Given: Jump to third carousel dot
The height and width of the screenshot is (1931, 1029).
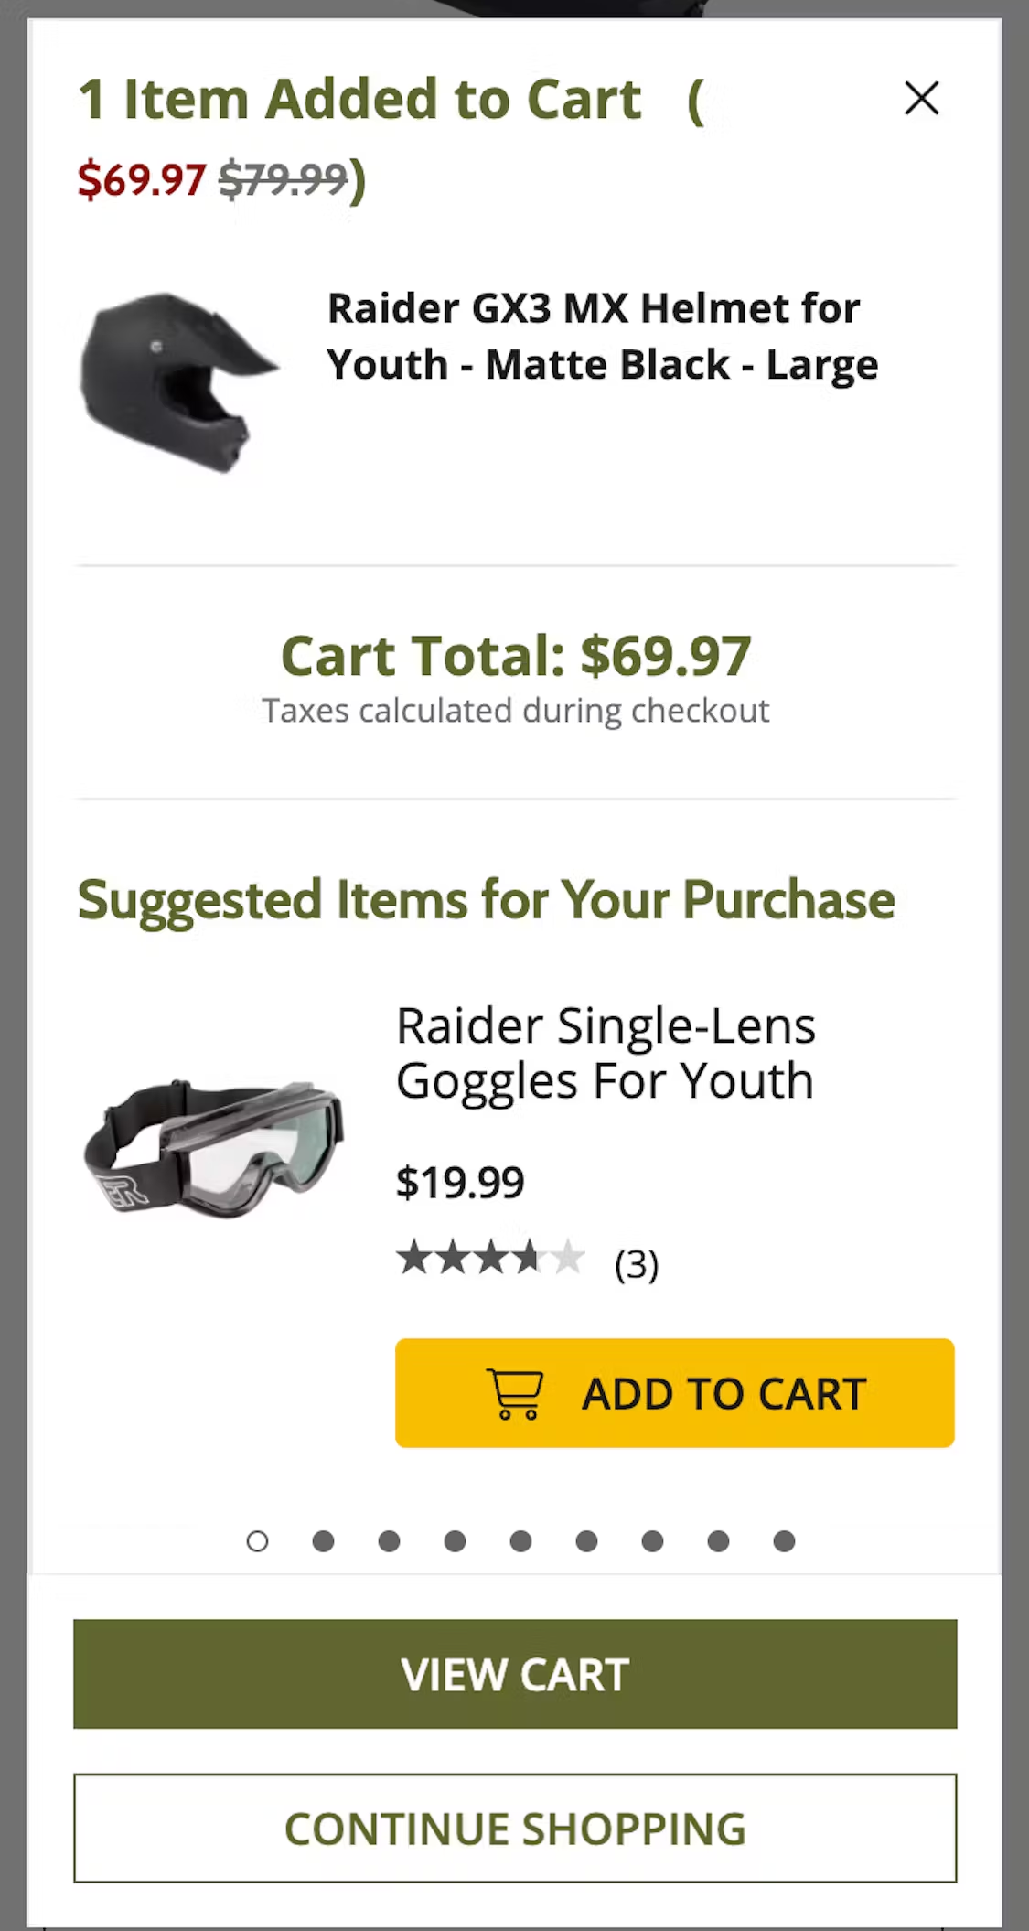Looking at the screenshot, I should click(390, 1541).
